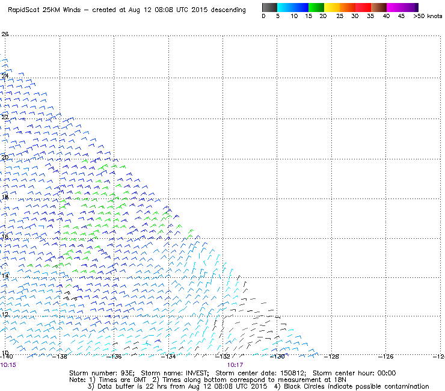The image size is (445, 391).
Task: Click the yellow segment of the wind legend
Action: 332,7
